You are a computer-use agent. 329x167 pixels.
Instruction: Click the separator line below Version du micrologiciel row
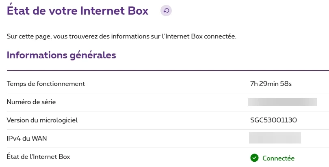[x=168, y=129]
